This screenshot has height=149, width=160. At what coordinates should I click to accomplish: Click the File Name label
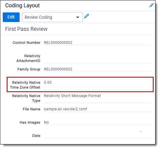[x=32, y=109]
